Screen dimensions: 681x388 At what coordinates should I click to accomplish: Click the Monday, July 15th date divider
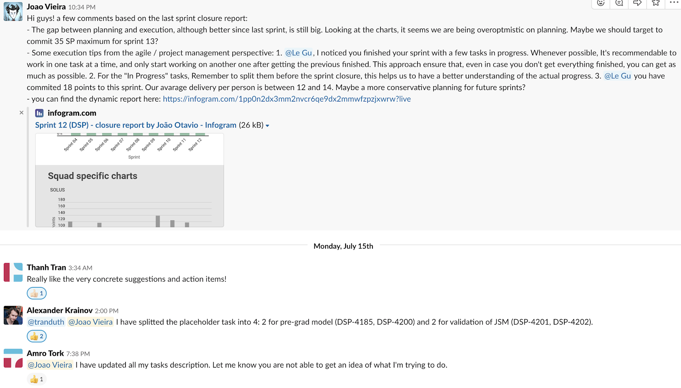point(343,246)
